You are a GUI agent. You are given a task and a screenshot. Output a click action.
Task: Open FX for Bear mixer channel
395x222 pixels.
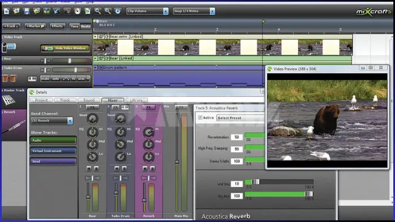pyautogui.click(x=92, y=108)
